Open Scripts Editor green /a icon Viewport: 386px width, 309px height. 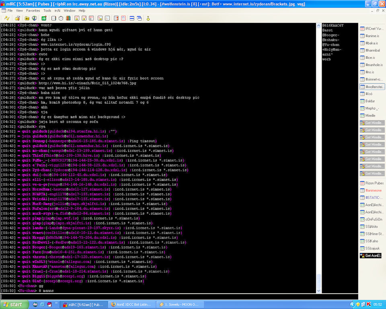(x=44, y=18)
